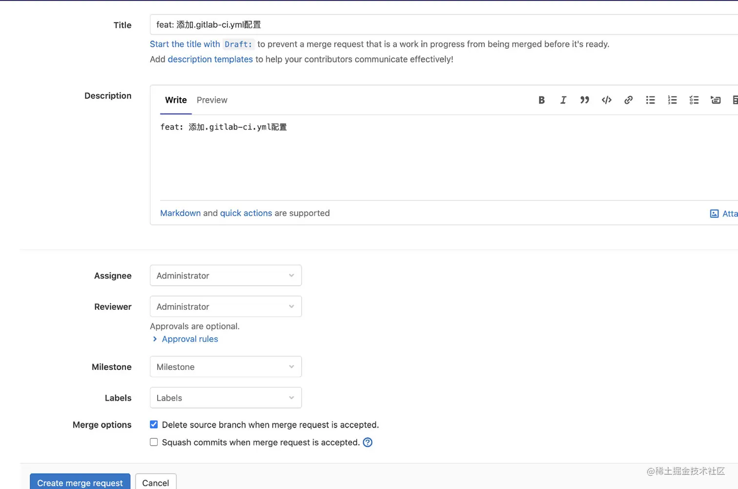
Task: Switch to the Preview tab
Action: point(212,100)
